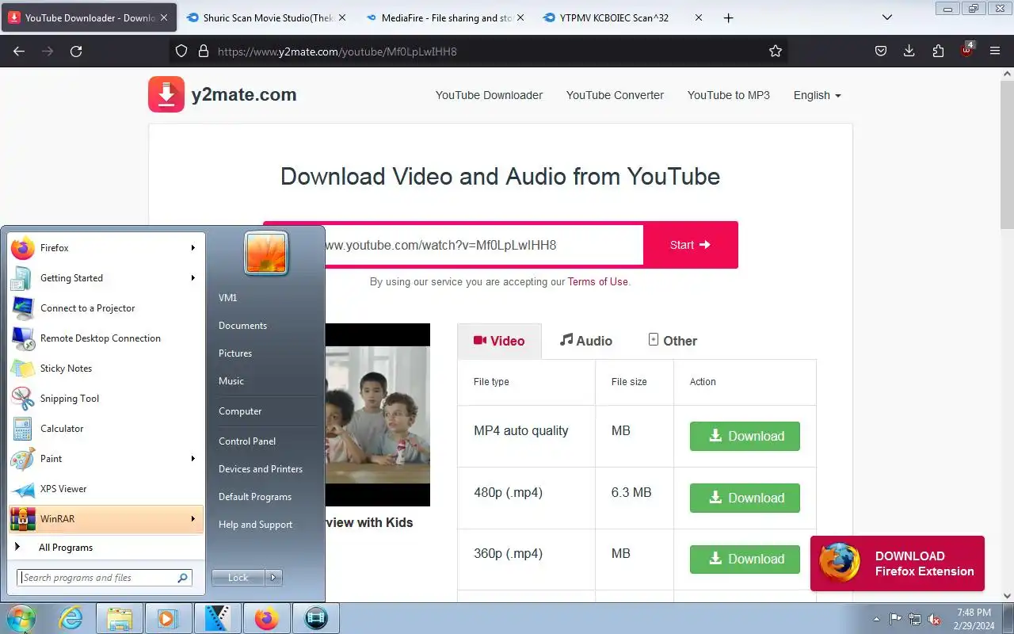Screen dimensions: 1014x634
Task: Open the uBlock extension icon
Action: coord(966,50)
